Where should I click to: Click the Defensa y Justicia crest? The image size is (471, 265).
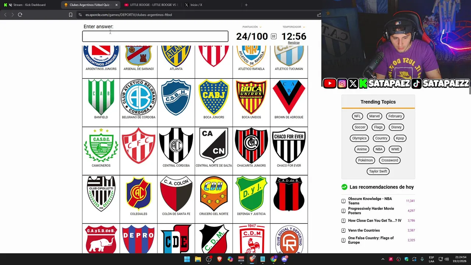click(251, 194)
